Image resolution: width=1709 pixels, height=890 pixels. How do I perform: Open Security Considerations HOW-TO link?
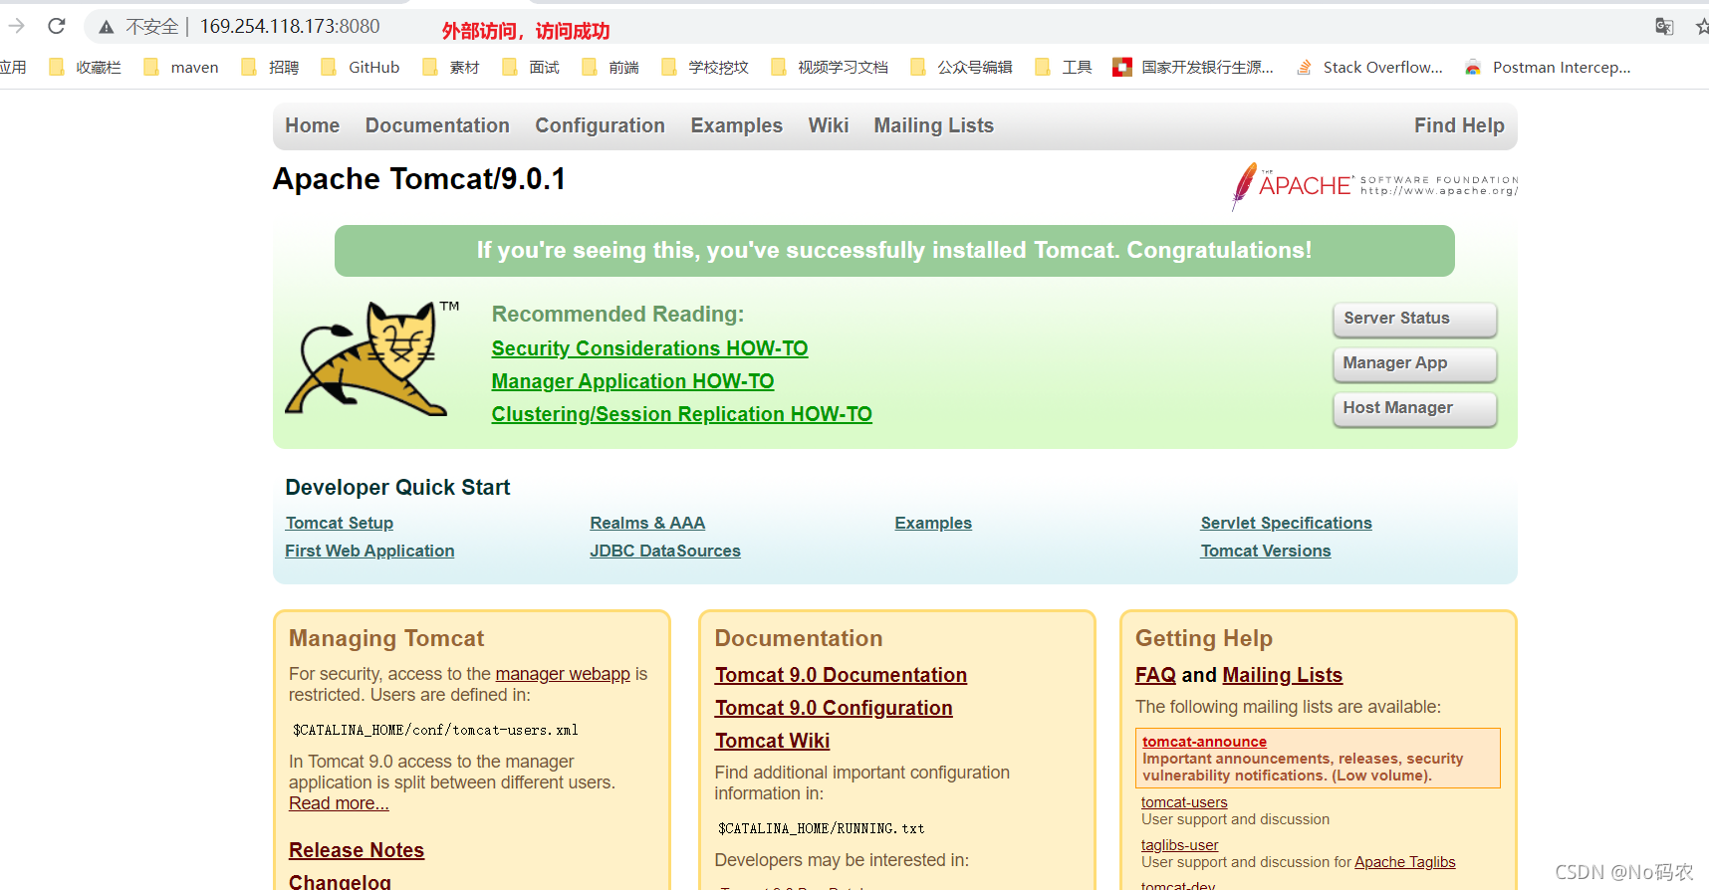pos(649,348)
